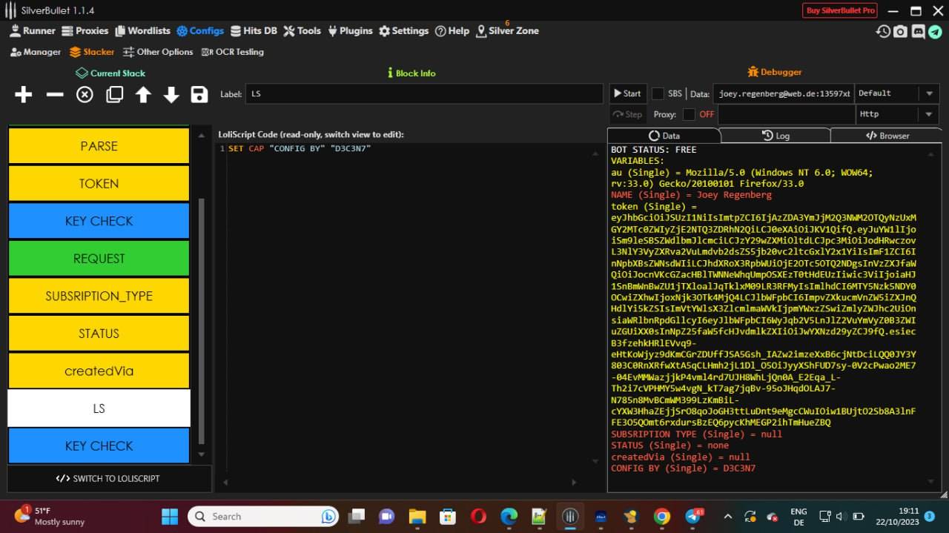Viewport: 949px width, 533px height.
Task: Open the Hits DB menu
Action: click(x=254, y=30)
